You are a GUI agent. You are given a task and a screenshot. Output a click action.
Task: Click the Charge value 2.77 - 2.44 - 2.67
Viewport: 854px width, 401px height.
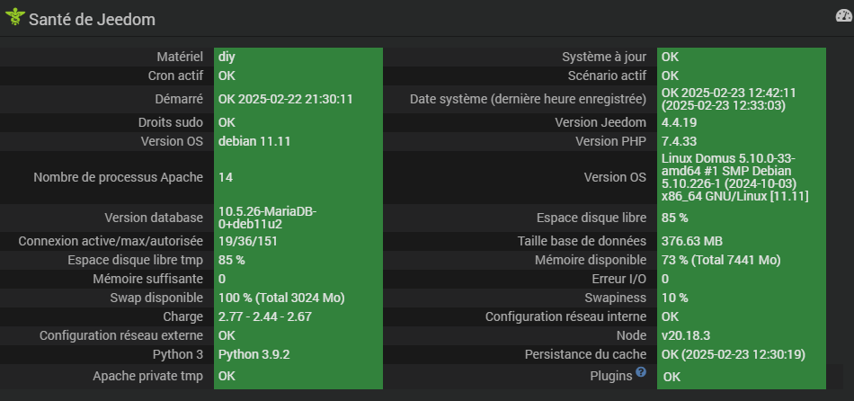click(264, 317)
